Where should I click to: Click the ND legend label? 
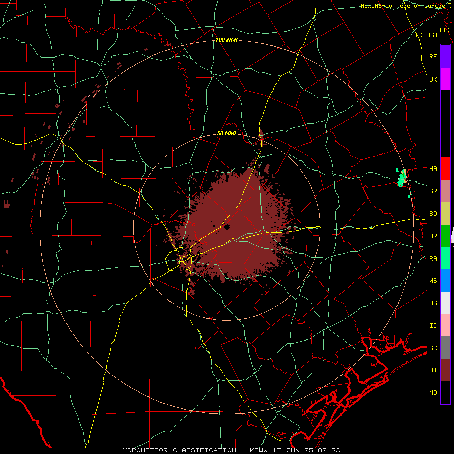click(433, 392)
